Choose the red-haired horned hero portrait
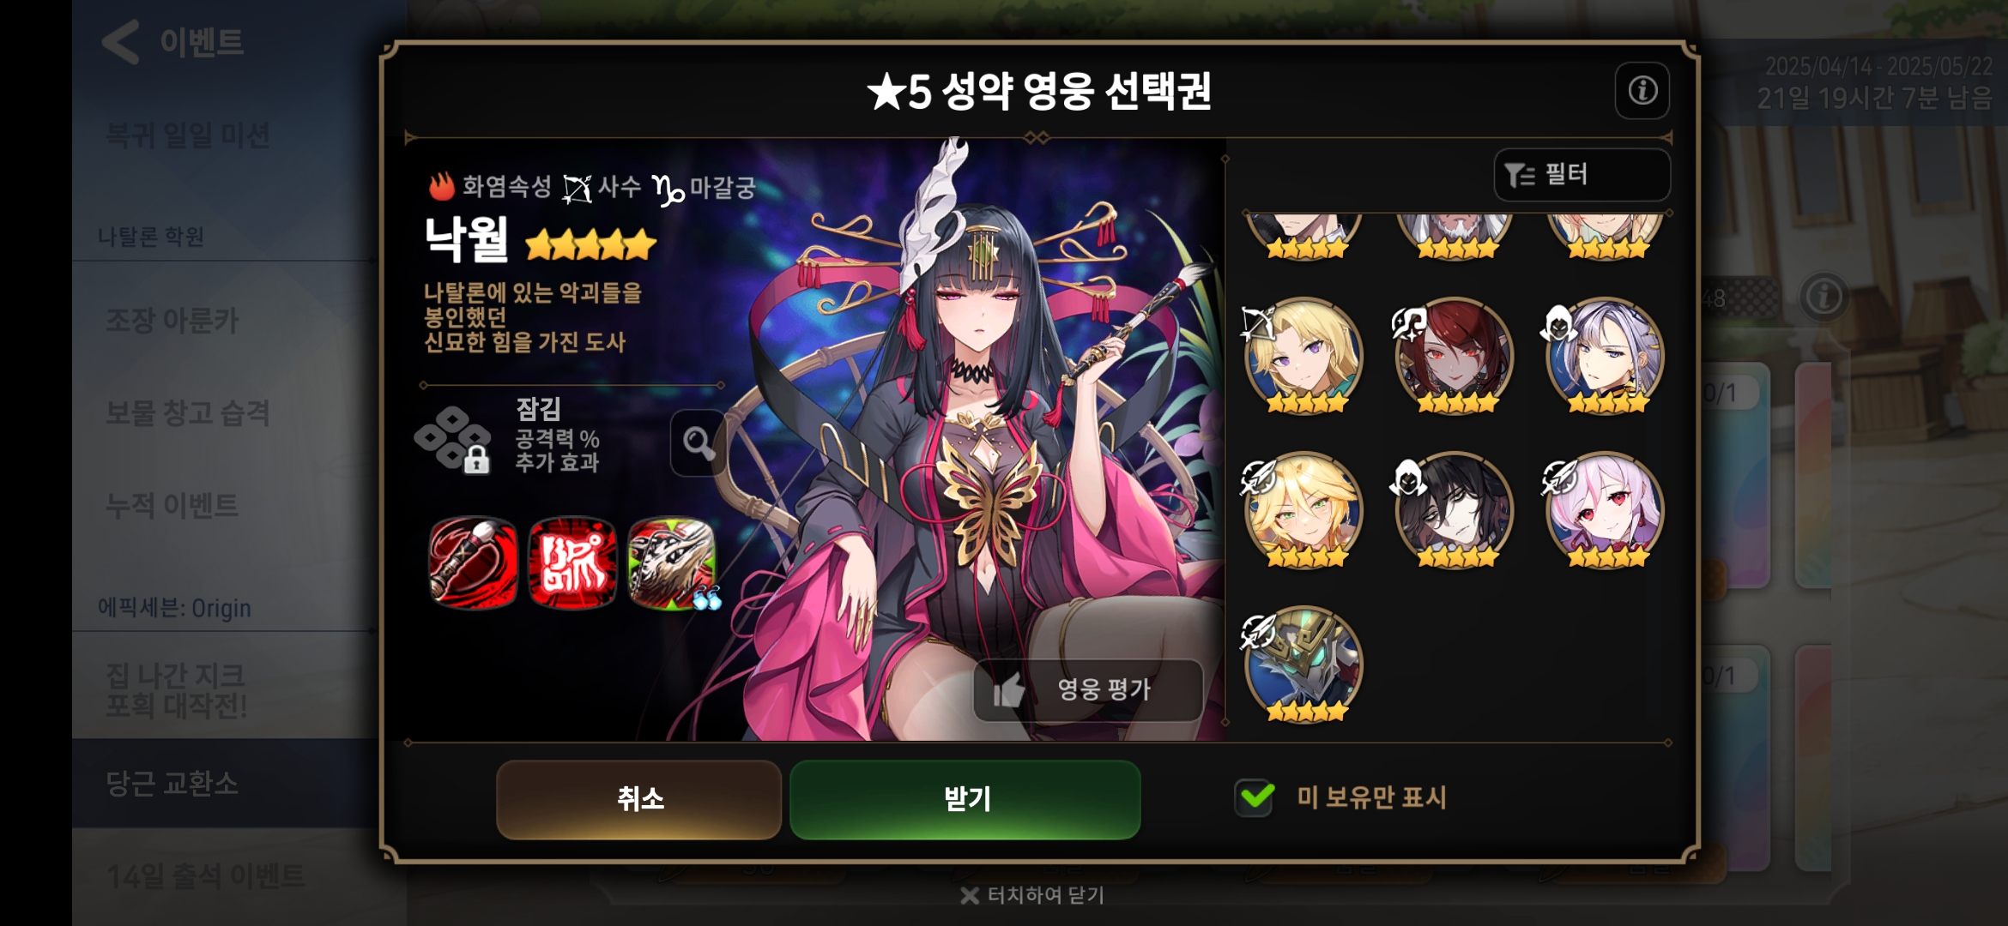 click(x=1454, y=355)
